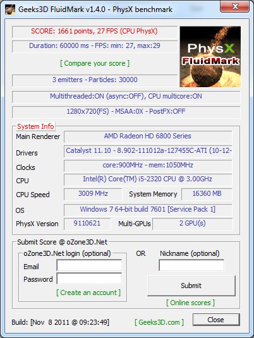Click the Catalyst 11.10 drivers field

148,151
